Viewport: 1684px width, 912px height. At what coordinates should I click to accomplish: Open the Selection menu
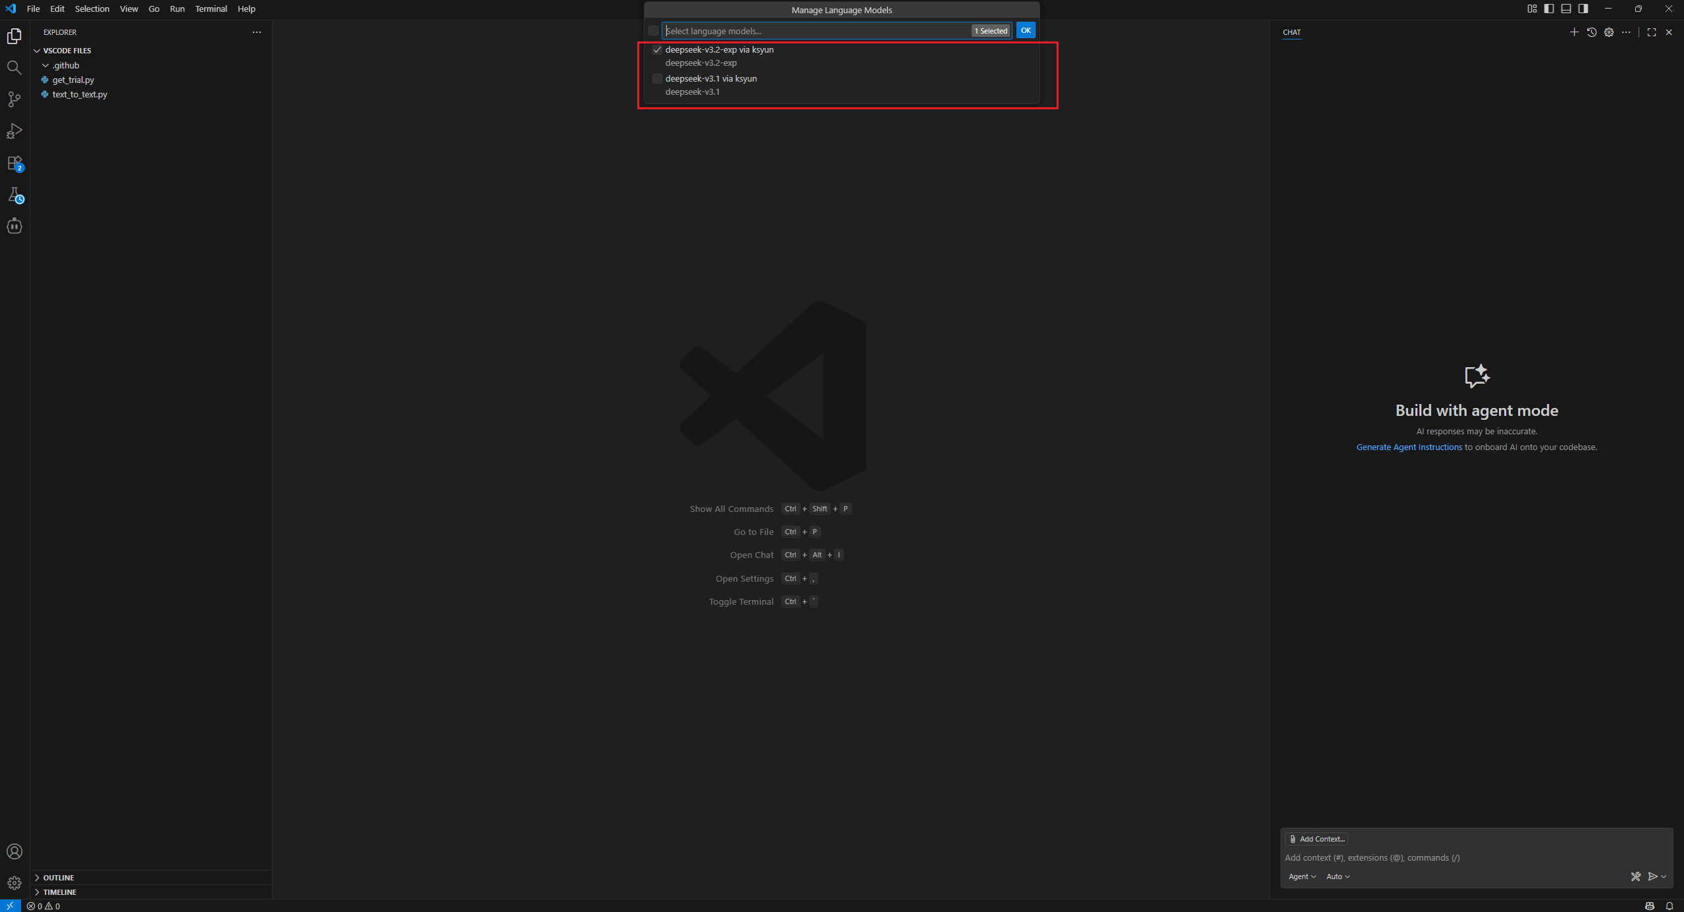[x=92, y=9]
